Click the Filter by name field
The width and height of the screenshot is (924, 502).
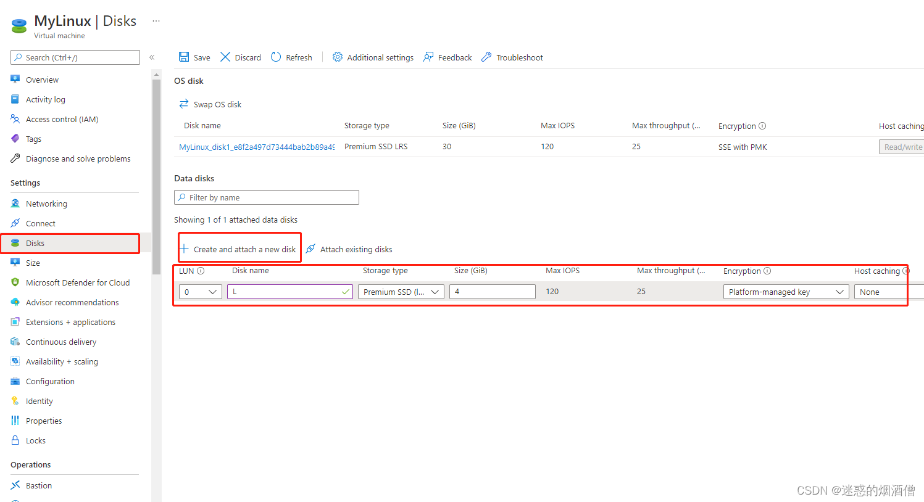point(266,197)
